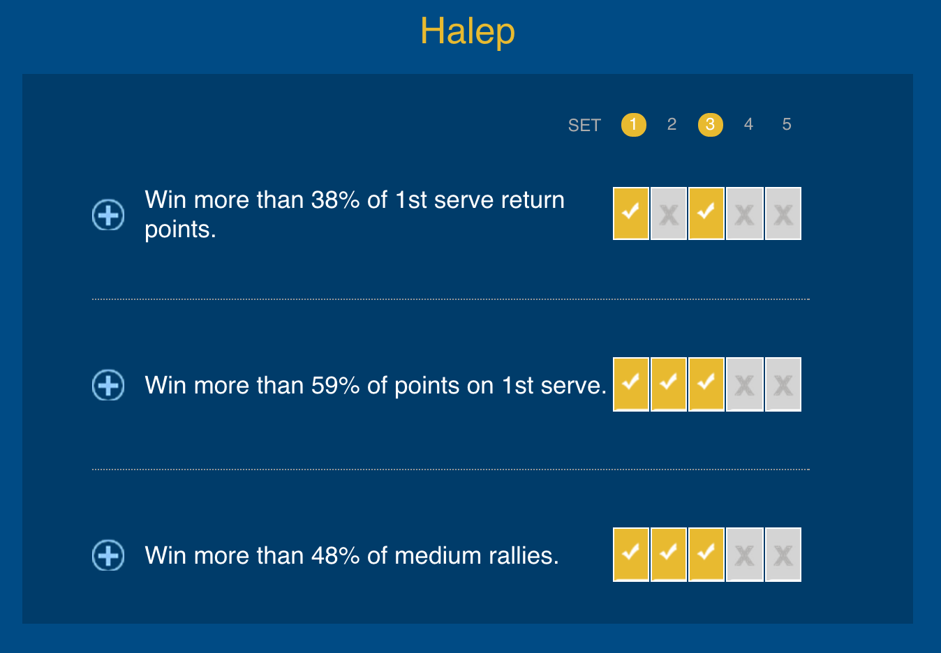The height and width of the screenshot is (653, 941).
Task: Select set 1 in the set selector
Action: 633,125
